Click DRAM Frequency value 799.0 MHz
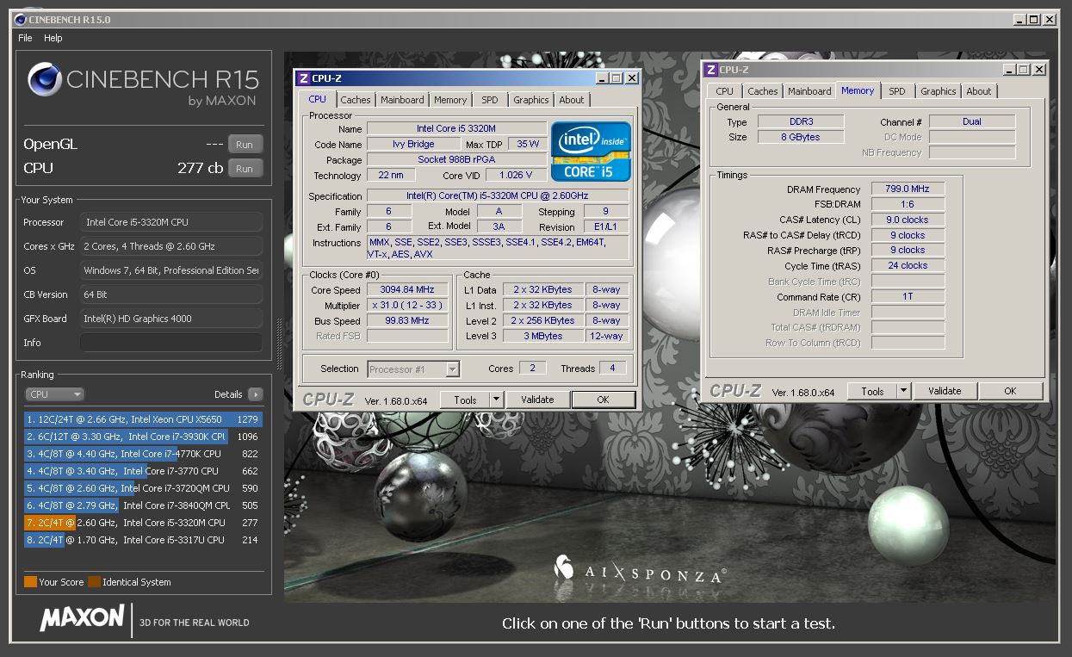 pos(908,189)
